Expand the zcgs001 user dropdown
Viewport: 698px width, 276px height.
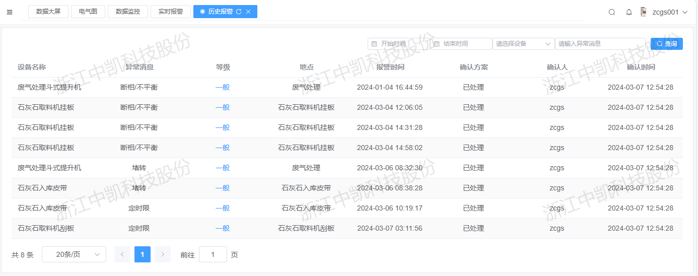click(684, 12)
